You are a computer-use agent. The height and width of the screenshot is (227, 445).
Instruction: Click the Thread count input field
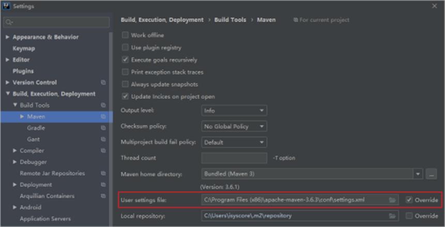click(x=234, y=158)
